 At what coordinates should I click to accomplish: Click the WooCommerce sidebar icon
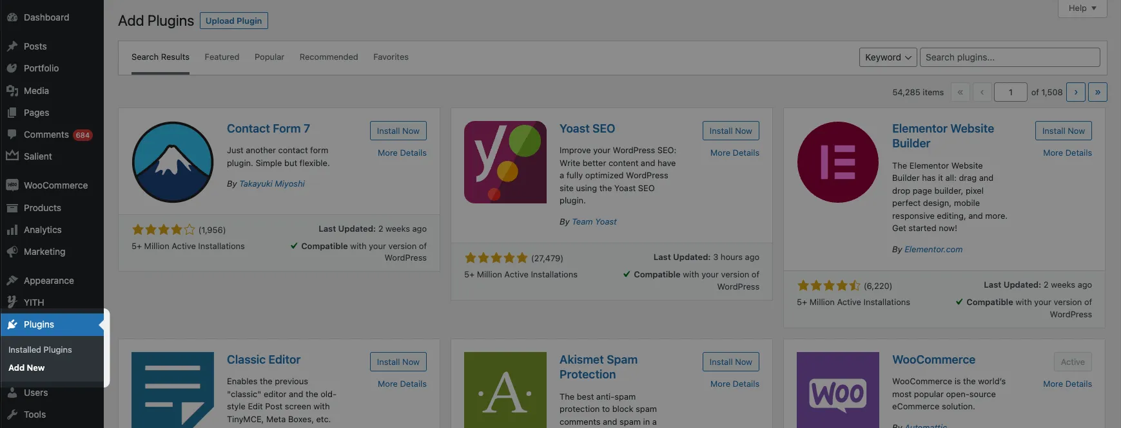click(12, 185)
